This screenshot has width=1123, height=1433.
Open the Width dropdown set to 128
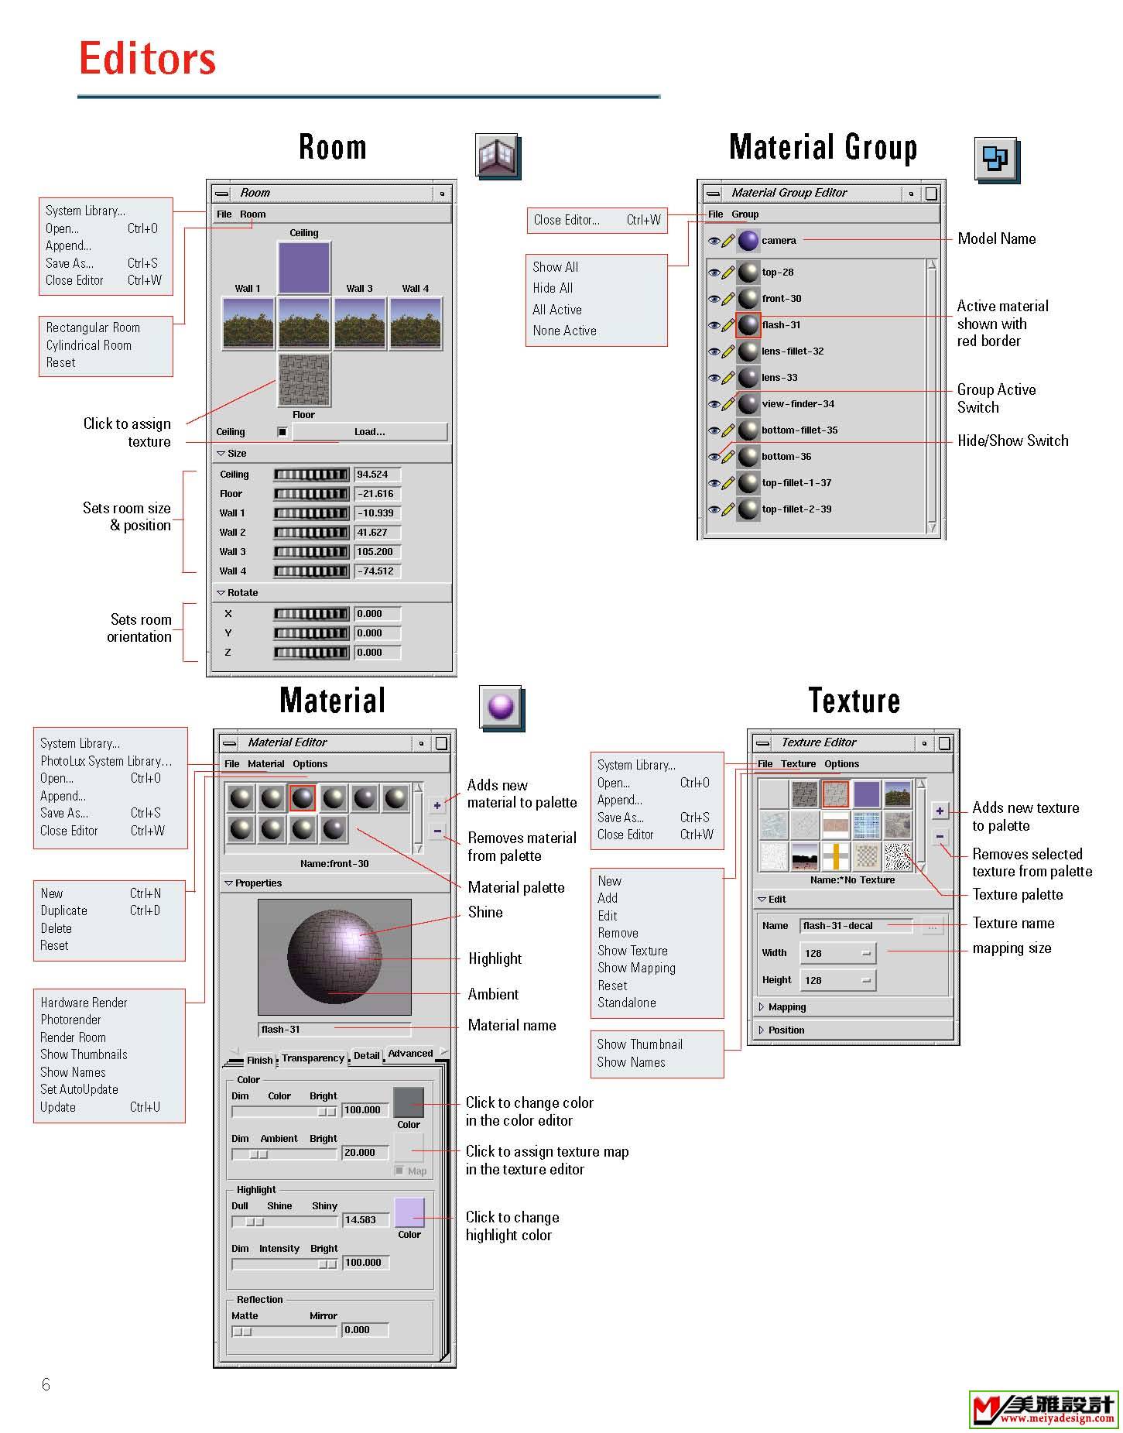point(837,954)
